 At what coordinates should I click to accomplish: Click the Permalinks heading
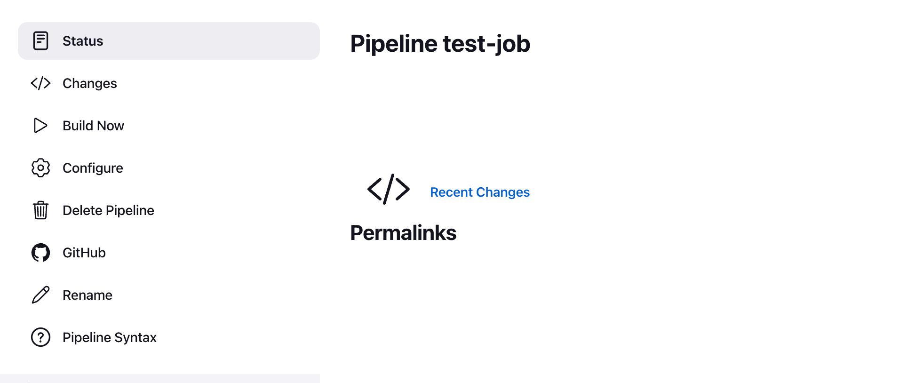coord(403,233)
